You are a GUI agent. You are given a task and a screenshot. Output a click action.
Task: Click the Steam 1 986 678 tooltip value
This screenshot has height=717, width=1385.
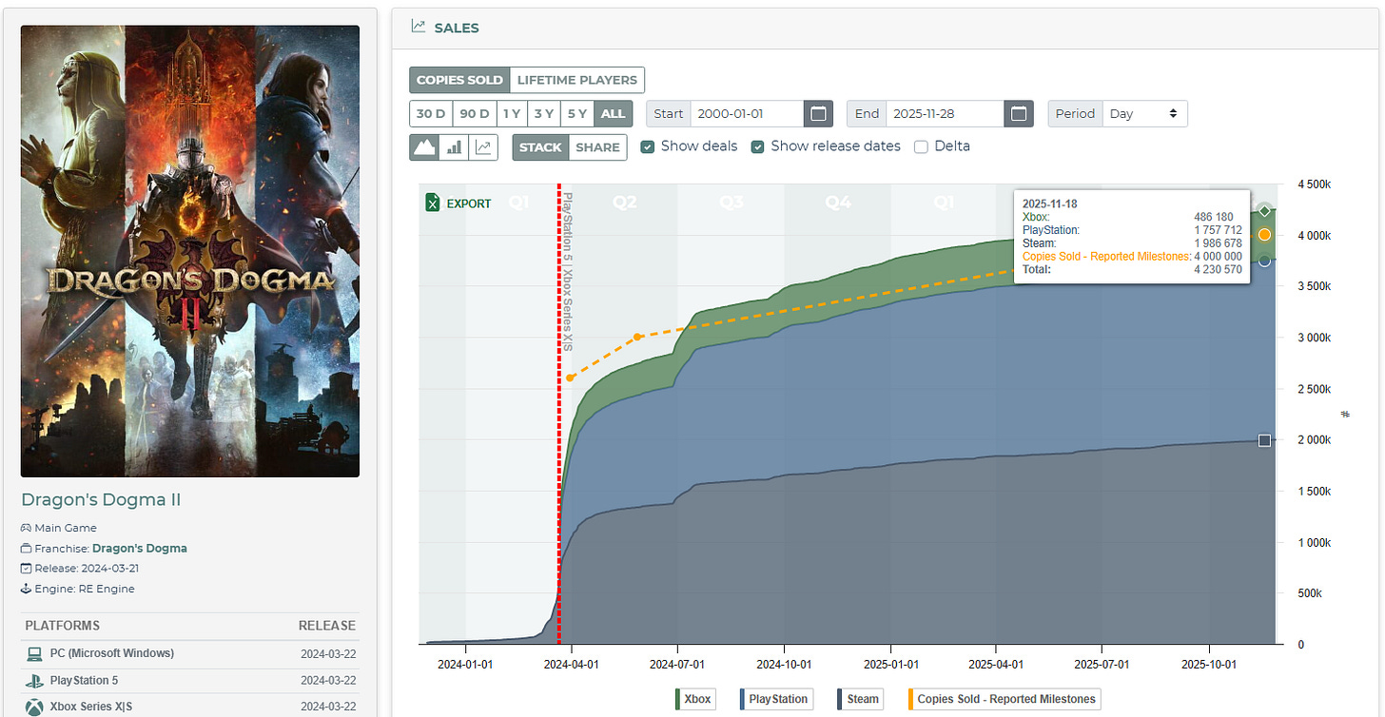(1218, 243)
